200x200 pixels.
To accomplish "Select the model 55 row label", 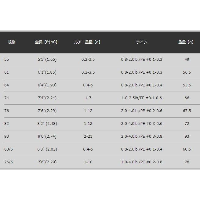I will click(x=7, y=60).
